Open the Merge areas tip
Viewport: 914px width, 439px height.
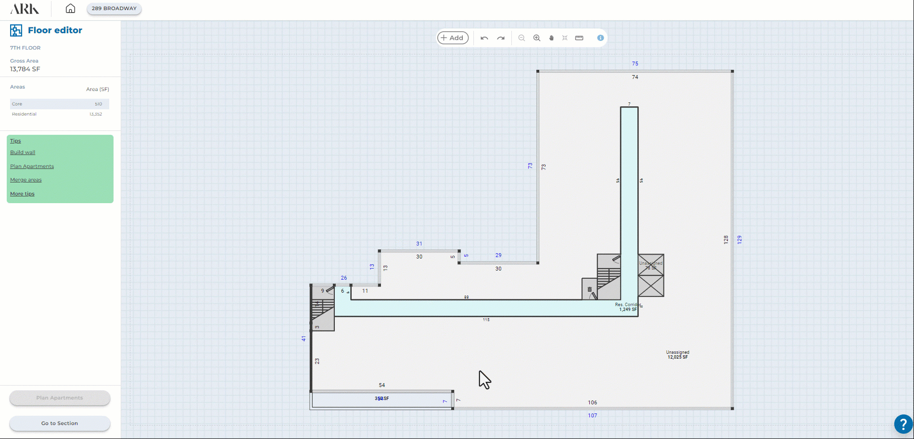coord(26,180)
